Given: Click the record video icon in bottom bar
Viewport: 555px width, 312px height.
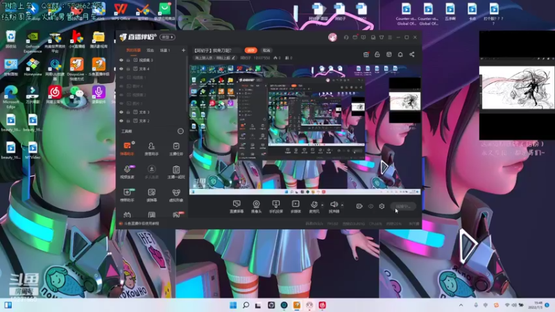Looking at the screenshot, I should (359, 206).
